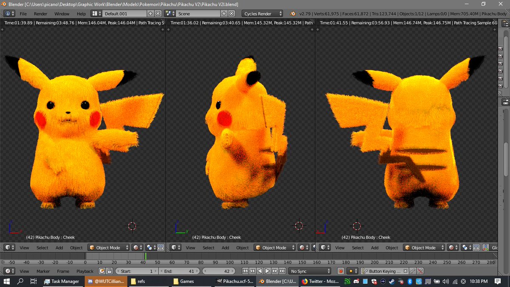Toggle use preview range clock button

102,271
